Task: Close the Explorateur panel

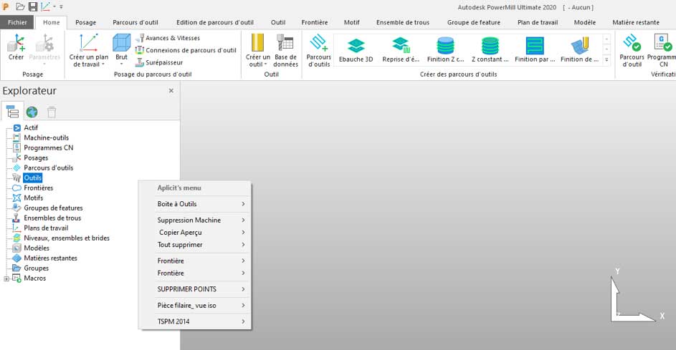Action: [171, 91]
